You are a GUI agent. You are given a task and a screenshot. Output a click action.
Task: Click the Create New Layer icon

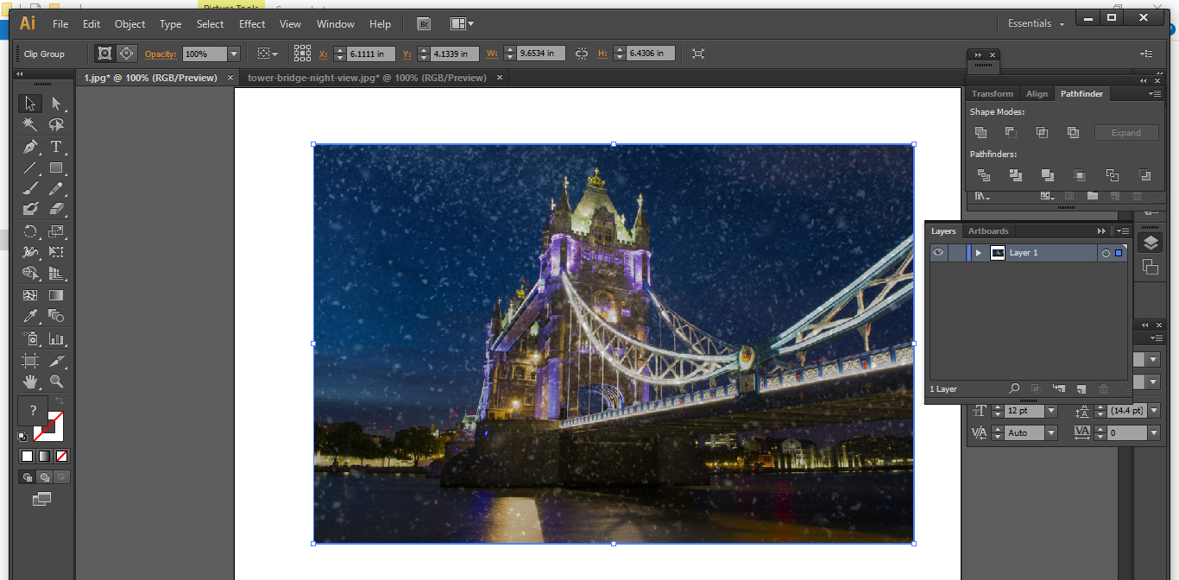pyautogui.click(x=1081, y=388)
